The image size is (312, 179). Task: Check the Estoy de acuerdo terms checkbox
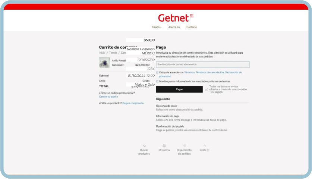click(157, 72)
